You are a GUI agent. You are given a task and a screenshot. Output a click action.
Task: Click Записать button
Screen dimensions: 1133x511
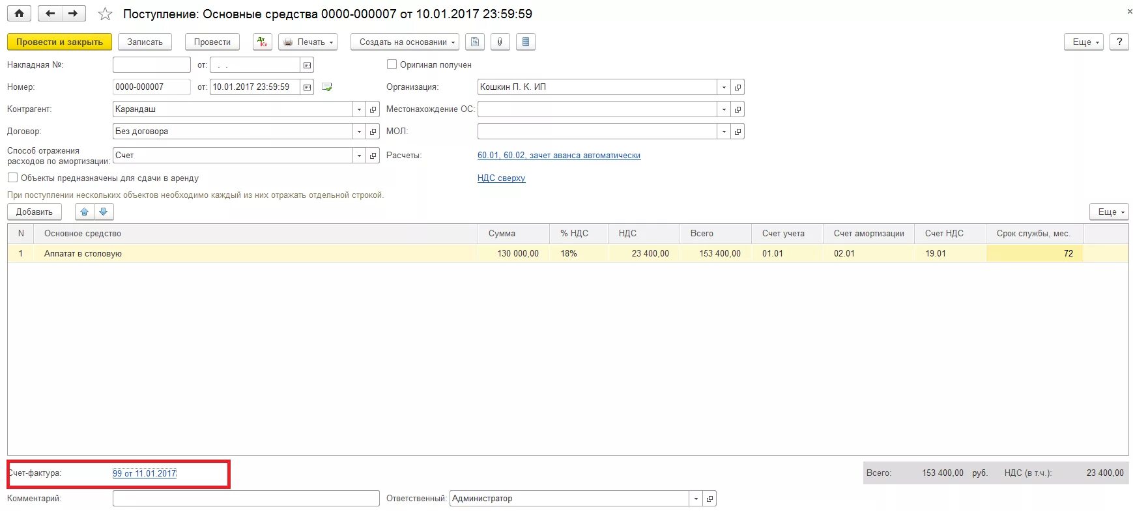coord(145,42)
